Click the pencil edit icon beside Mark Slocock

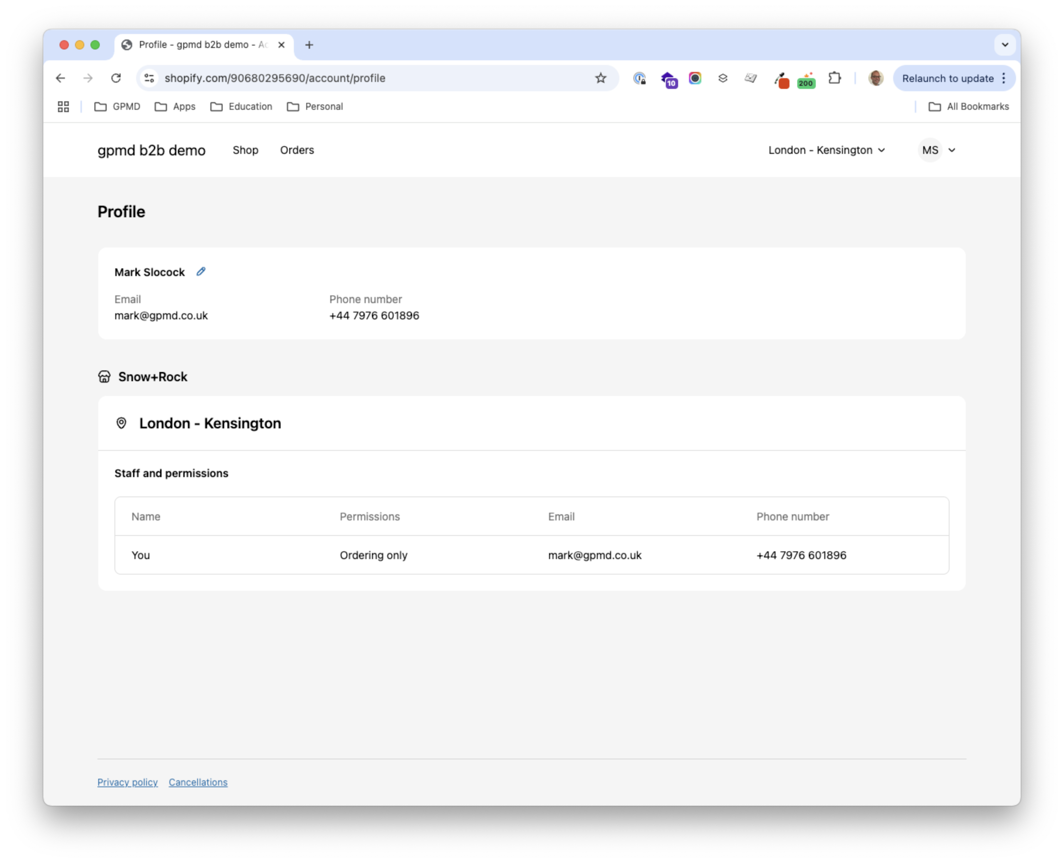click(x=201, y=271)
